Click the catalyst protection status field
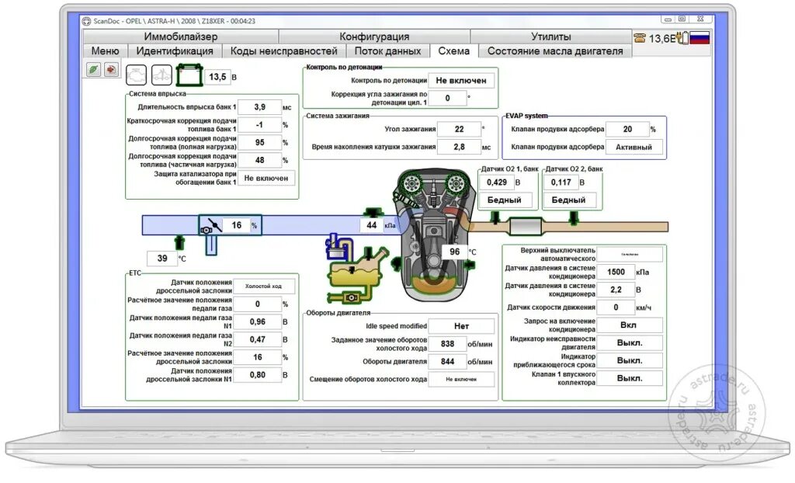795x483 pixels. [x=266, y=178]
